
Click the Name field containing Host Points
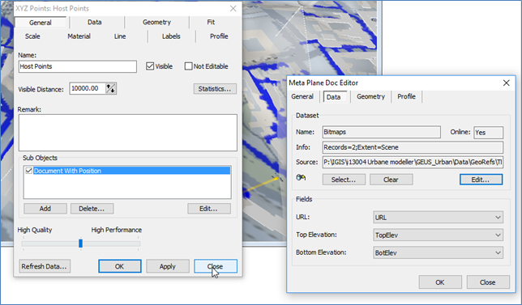pyautogui.click(x=78, y=66)
